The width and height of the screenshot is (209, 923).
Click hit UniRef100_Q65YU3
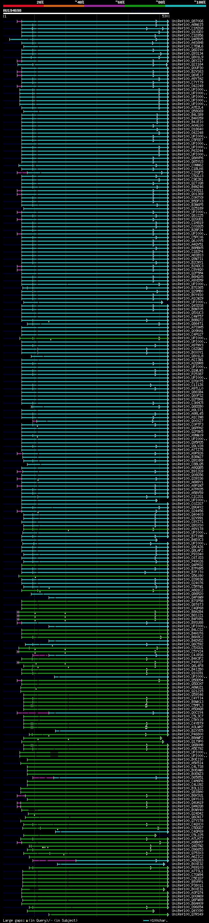(187, 161)
